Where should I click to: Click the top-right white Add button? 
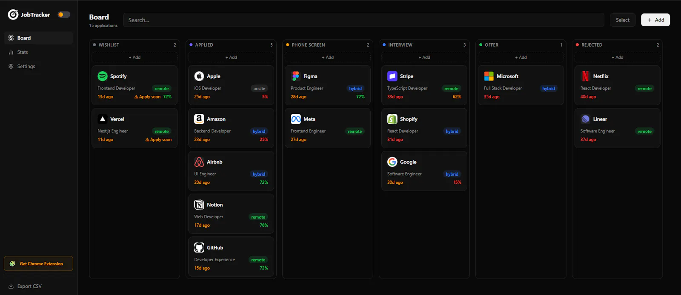coord(655,20)
